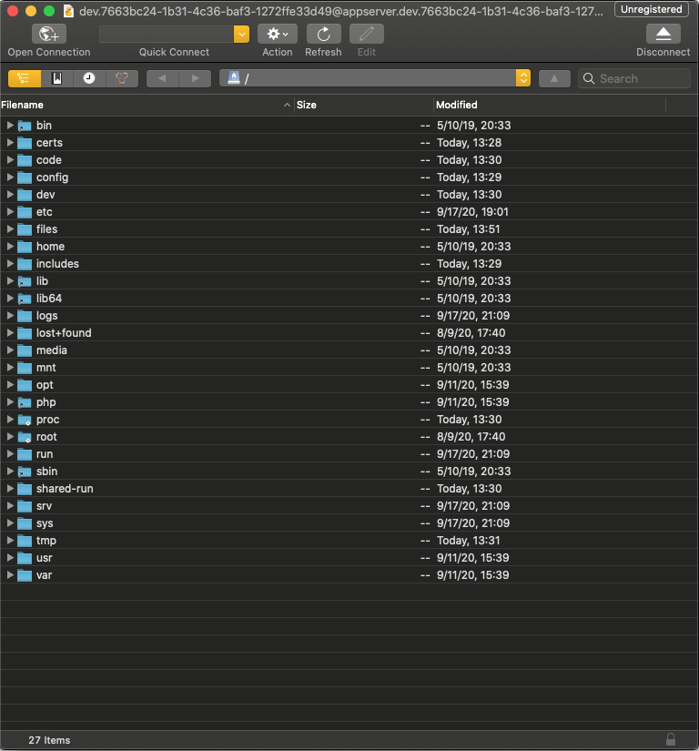Screen dimensions: 699x751
Task: Expand the shared-run folder tree
Action: pyautogui.click(x=10, y=489)
